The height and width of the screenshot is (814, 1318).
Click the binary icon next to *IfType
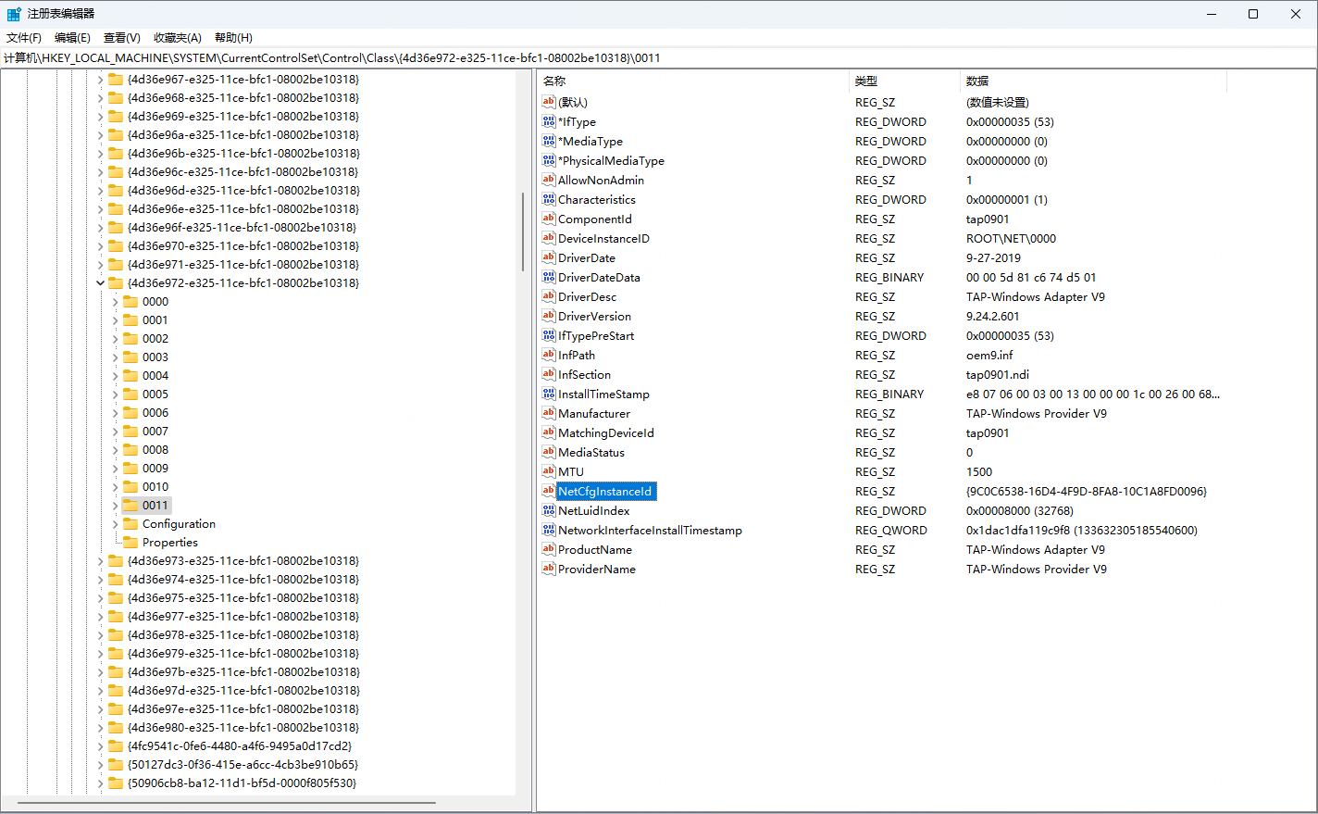549,121
